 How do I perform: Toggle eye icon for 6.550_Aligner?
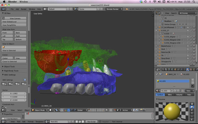(187, 37)
